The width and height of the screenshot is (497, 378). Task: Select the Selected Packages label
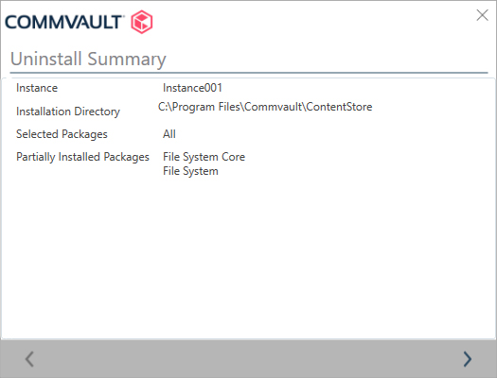62,134
